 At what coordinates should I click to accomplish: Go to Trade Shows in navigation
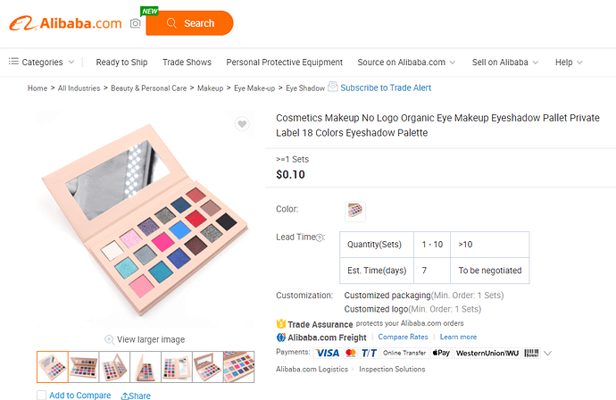pos(187,62)
